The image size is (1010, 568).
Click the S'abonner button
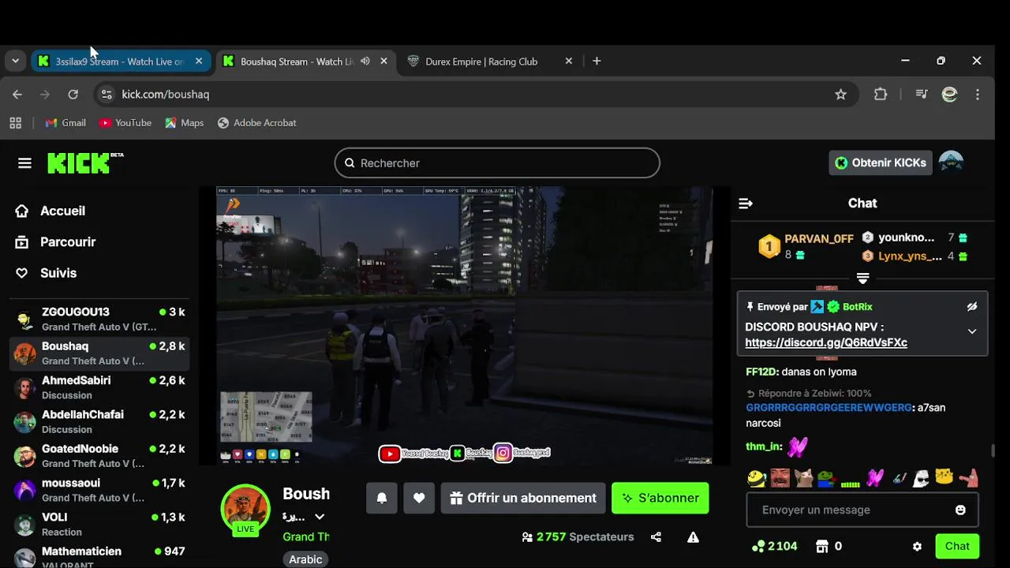tap(660, 498)
